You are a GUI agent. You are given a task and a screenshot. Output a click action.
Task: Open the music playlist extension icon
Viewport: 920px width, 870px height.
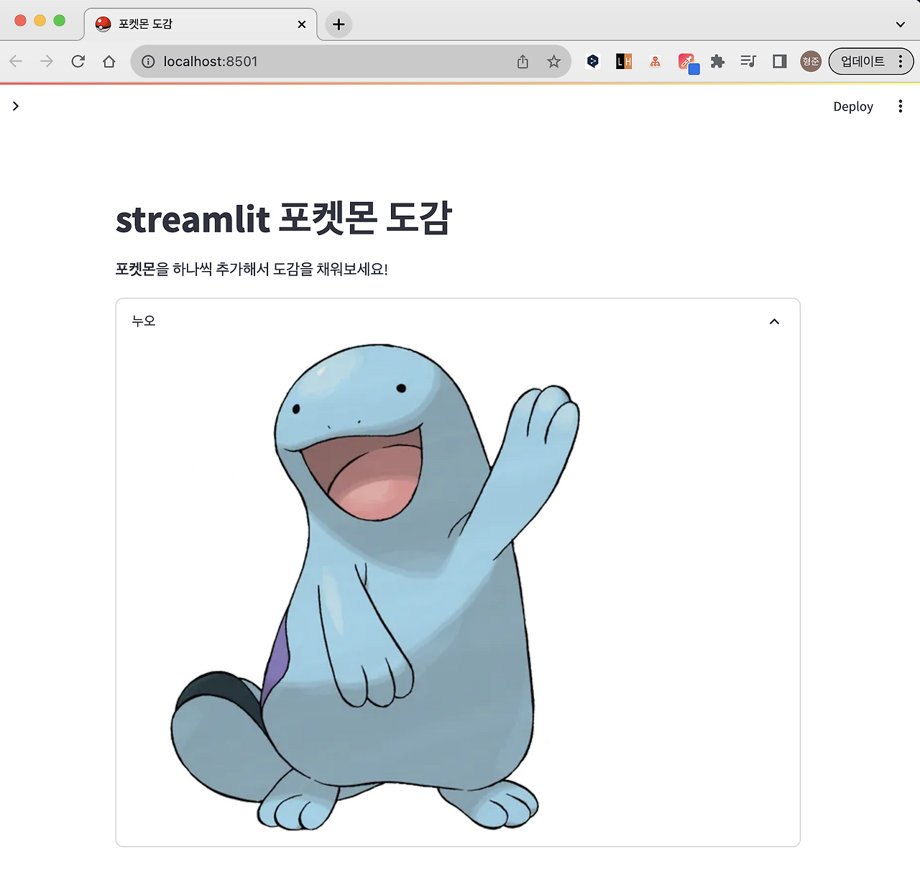pyautogui.click(x=748, y=61)
